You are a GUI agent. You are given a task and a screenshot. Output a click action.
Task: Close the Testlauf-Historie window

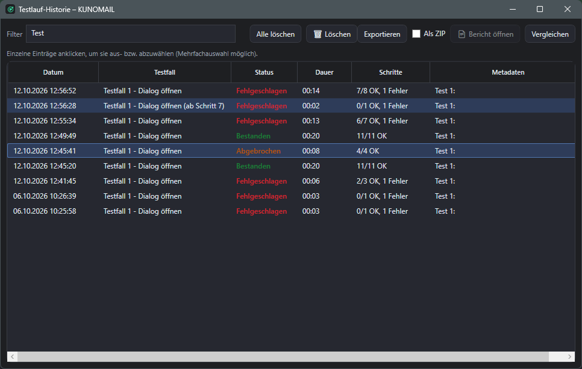tap(567, 9)
